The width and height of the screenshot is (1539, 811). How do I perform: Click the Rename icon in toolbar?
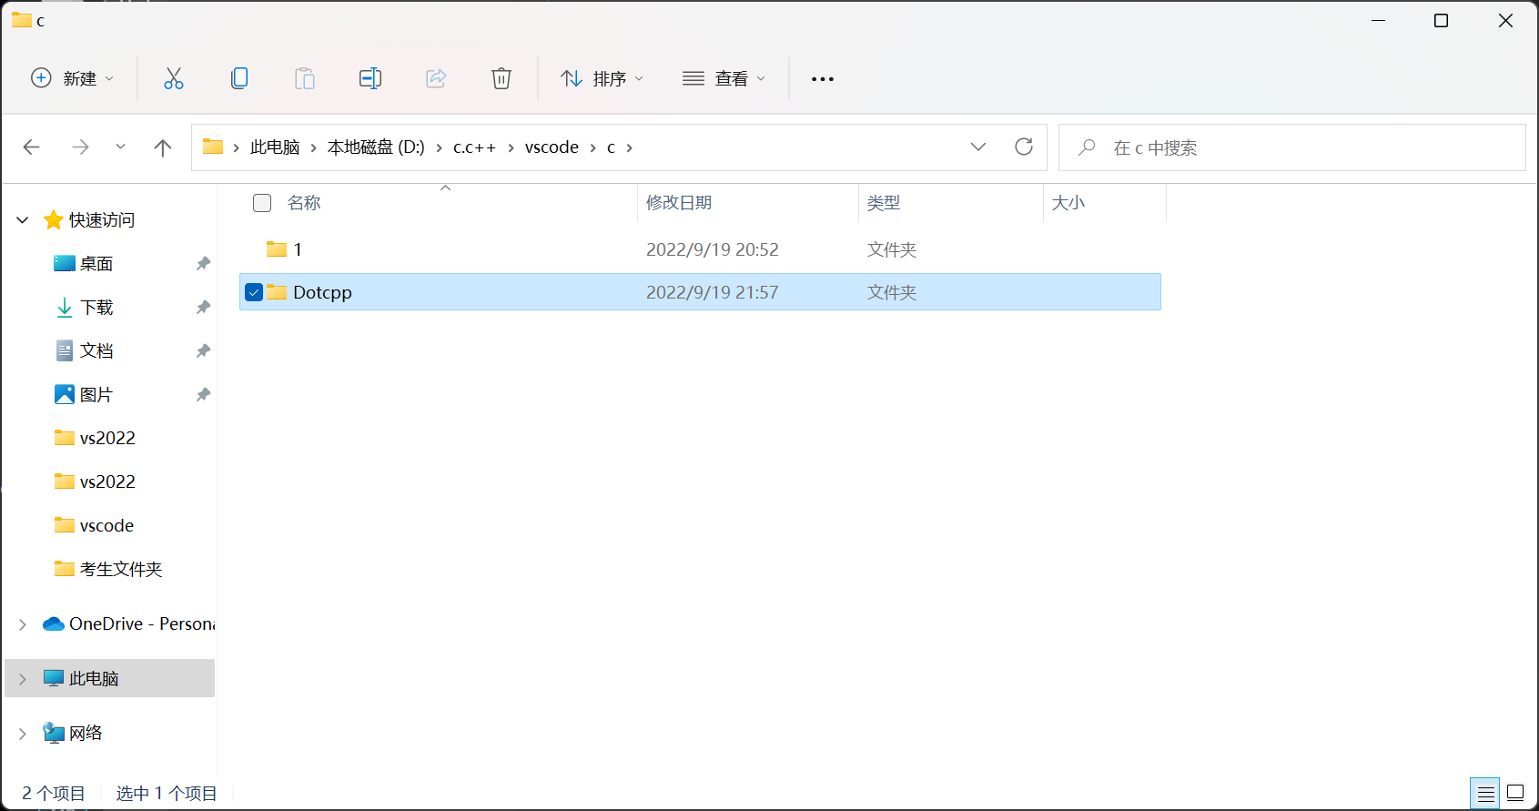click(370, 79)
